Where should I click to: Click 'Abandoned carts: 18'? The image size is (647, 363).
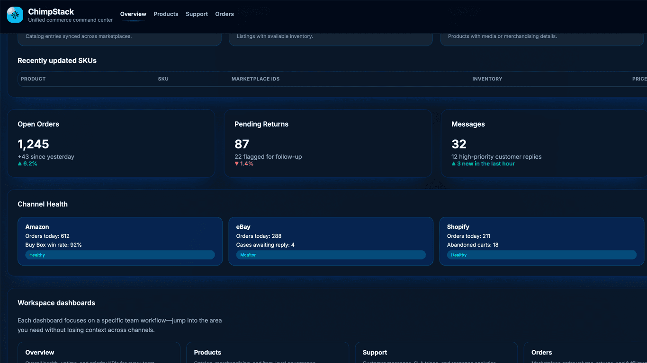click(473, 245)
